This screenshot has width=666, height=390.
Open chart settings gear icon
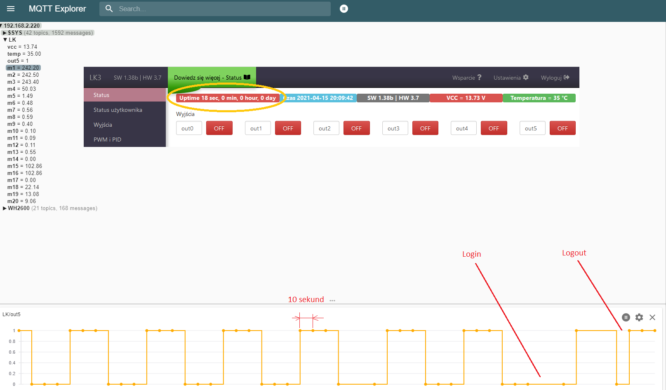(639, 317)
